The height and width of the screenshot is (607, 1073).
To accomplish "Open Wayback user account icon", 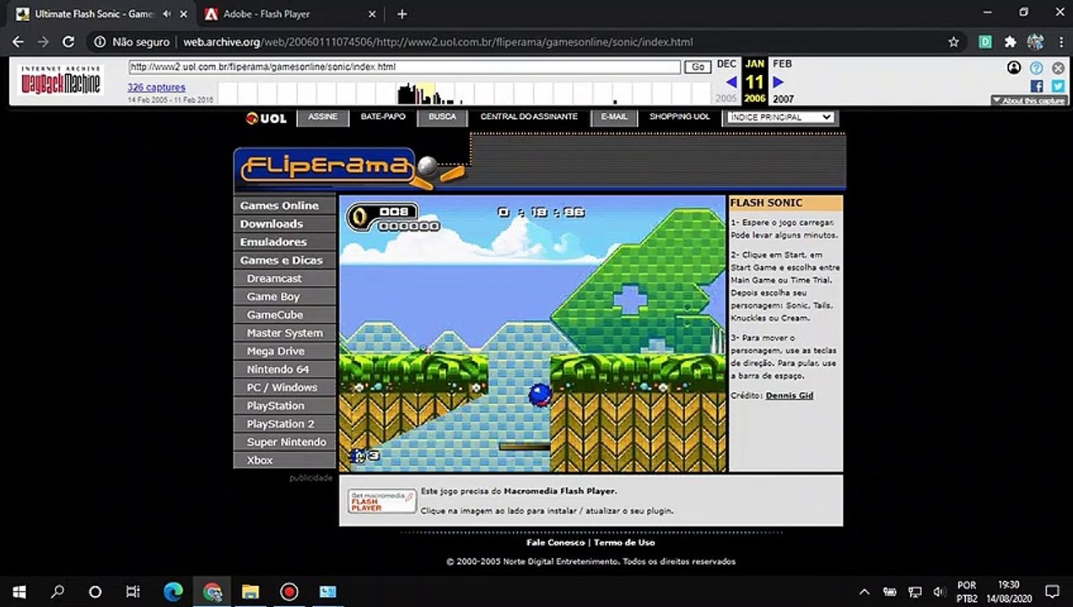I will [1015, 68].
